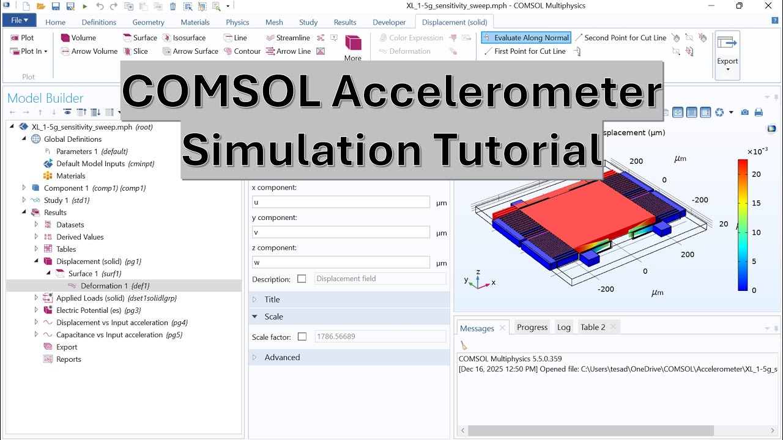Open the Export dropdown in the ribbon
The width and height of the screenshot is (783, 440).
(727, 56)
